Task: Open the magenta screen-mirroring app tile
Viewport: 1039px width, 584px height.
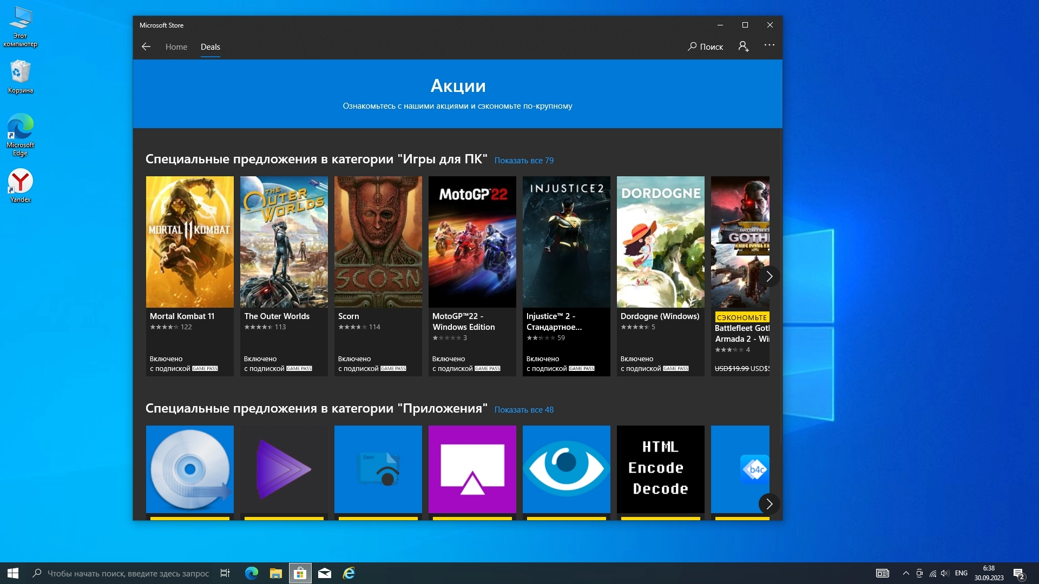Action: 472,469
